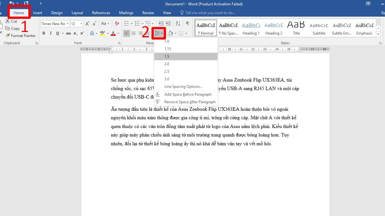
Task: Set line spacing to 2.5
Action: [186, 71]
